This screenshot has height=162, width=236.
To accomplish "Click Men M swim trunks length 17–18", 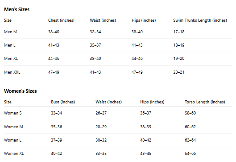I will pos(179,32).
